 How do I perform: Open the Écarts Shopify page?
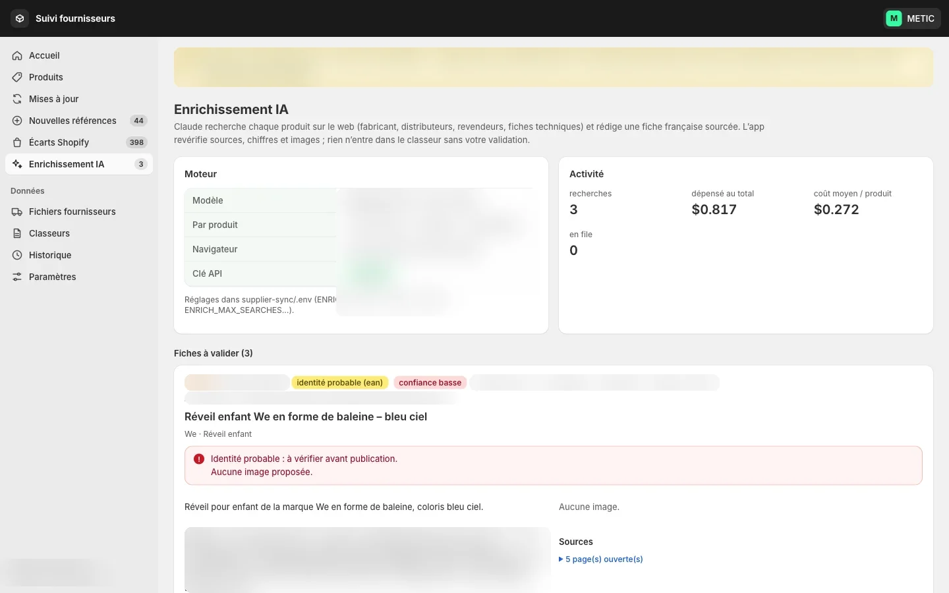pyautogui.click(x=79, y=142)
